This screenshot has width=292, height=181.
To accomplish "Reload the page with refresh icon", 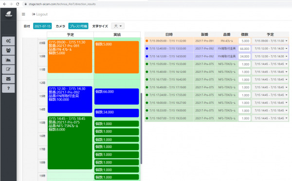I will (x=18, y=4).
